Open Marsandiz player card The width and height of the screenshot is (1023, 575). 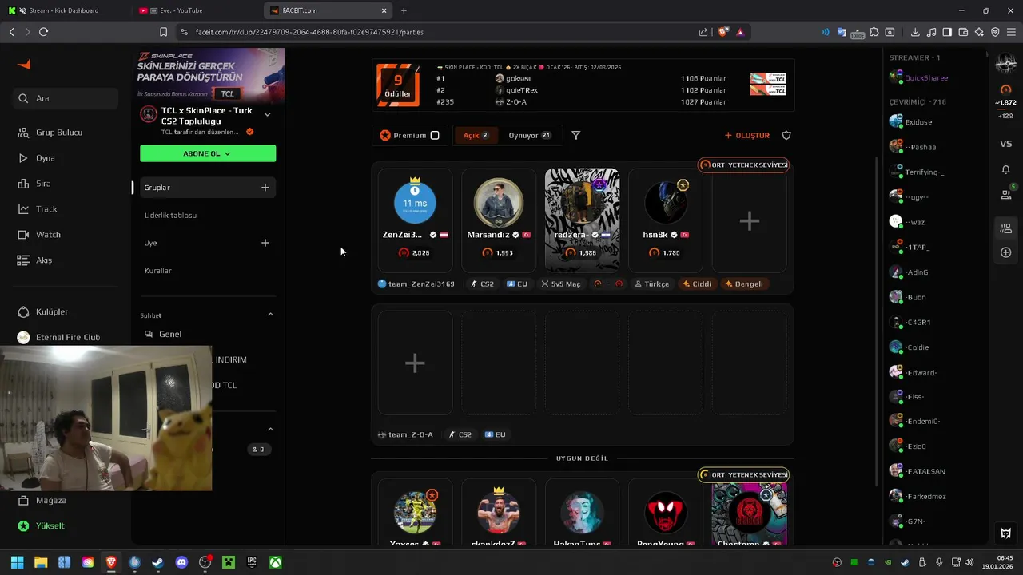(x=499, y=220)
